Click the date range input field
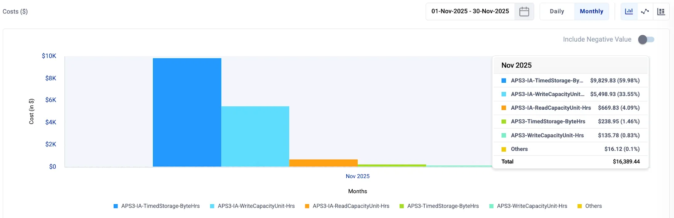Viewport: 674px width, 218px height. 470,11
